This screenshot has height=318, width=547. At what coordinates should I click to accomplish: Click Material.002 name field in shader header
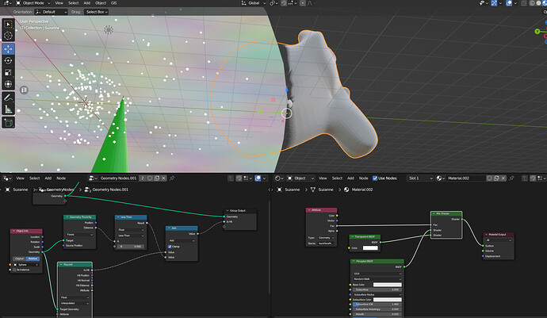(465, 178)
